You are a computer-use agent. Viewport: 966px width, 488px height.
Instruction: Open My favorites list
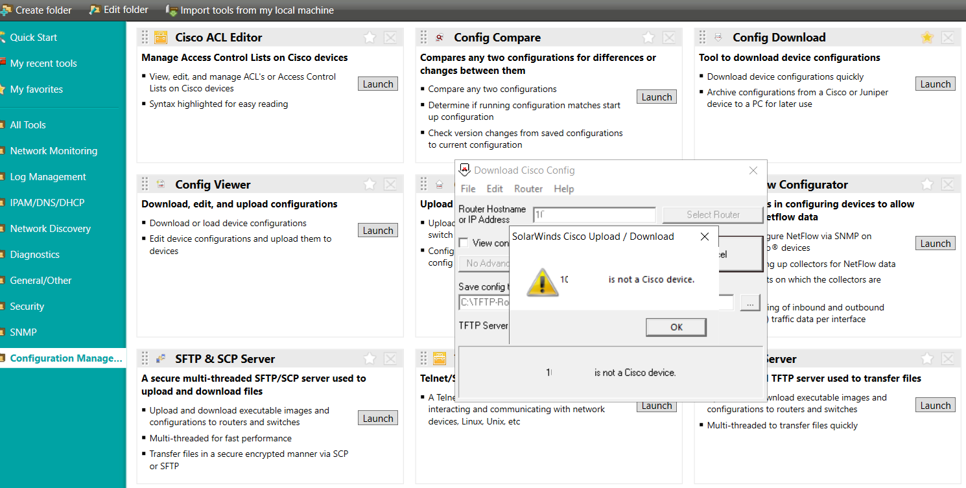click(x=36, y=89)
